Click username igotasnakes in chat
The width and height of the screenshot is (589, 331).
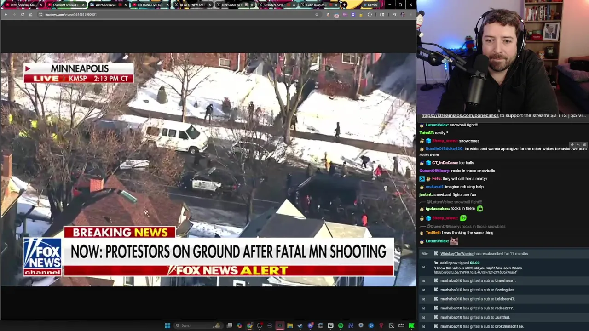[x=437, y=209]
